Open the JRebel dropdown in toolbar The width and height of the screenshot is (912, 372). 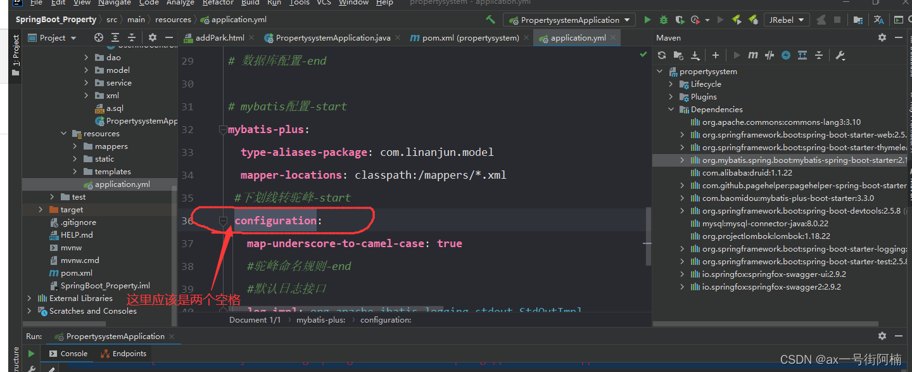(x=786, y=20)
